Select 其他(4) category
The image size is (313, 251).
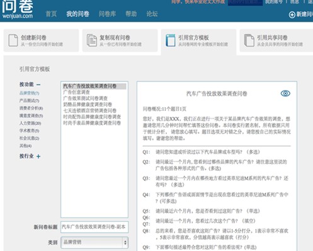(25, 146)
